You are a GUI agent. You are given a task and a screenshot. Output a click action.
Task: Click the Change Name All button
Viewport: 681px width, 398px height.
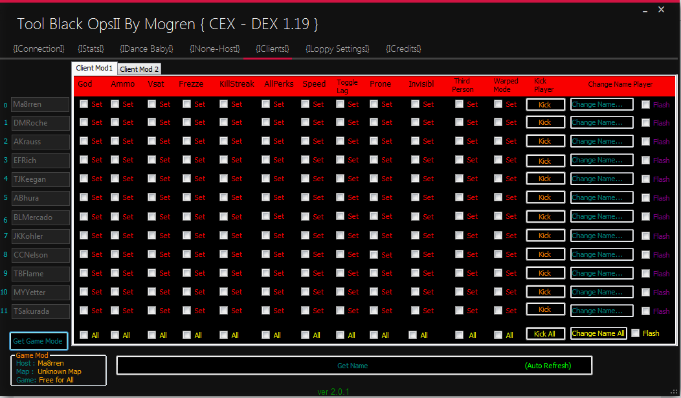598,333
